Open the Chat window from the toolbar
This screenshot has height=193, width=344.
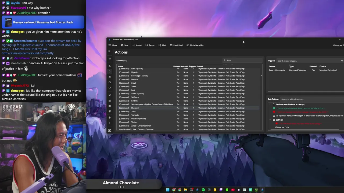[x=162, y=45]
